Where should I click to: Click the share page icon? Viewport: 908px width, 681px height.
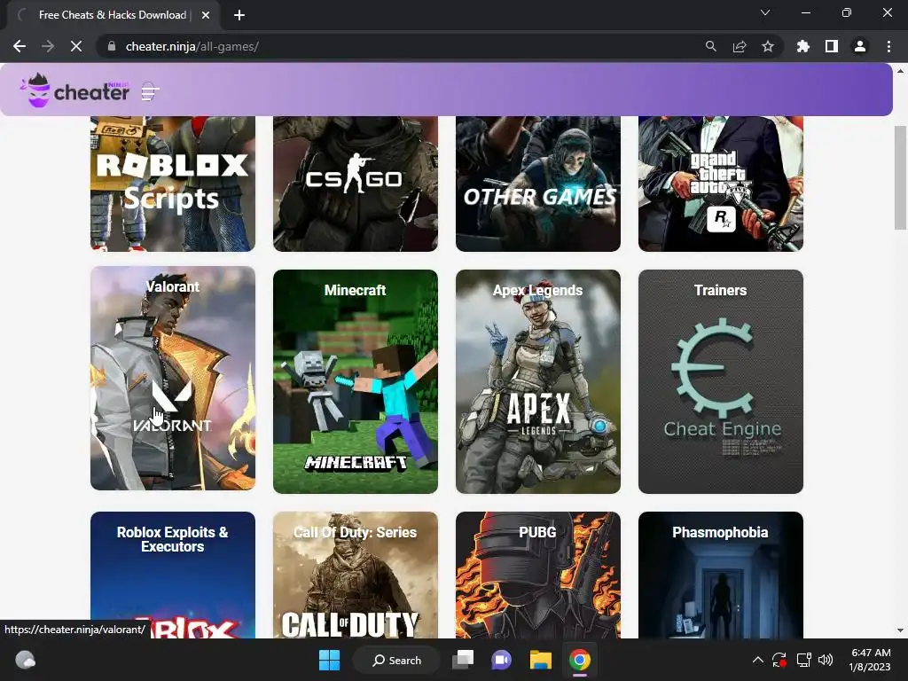tap(740, 46)
